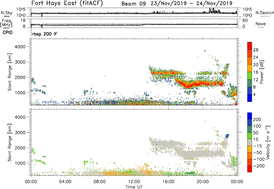Click the '4000' tick on the power panel
The width and height of the screenshot is (274, 189).
(20, 47)
